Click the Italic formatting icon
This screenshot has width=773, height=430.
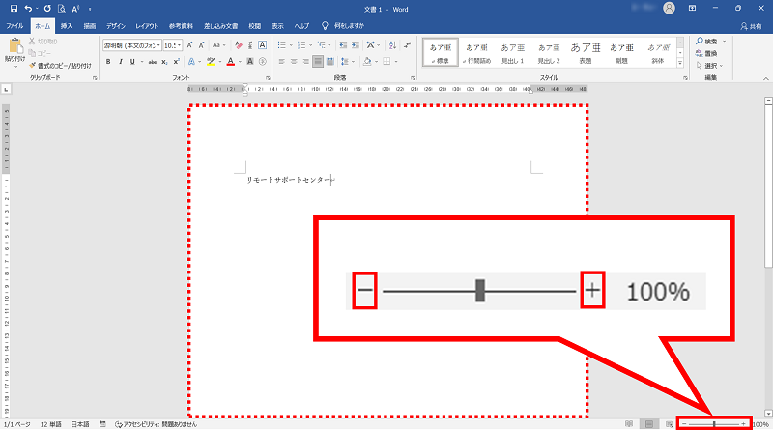(120, 62)
